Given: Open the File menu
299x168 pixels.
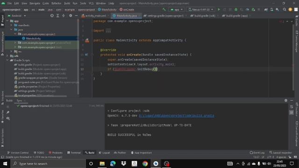Looking at the screenshot, I should click(x=9, y=3).
